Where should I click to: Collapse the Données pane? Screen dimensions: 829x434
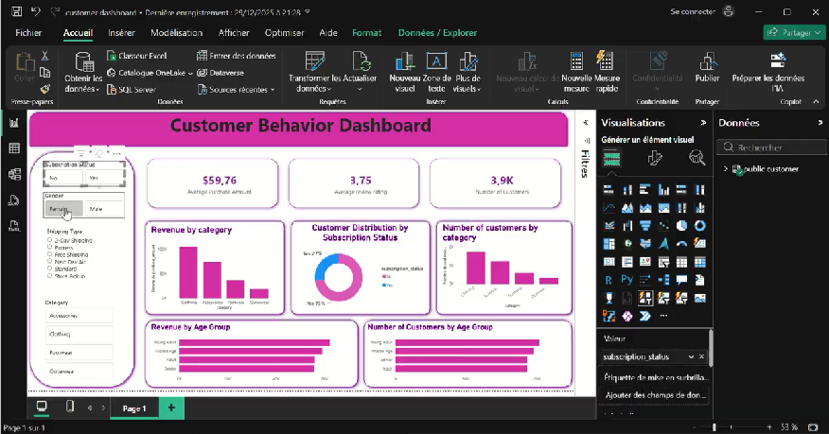click(820, 123)
